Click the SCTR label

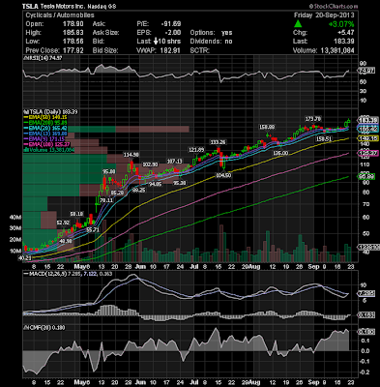pyautogui.click(x=200, y=50)
